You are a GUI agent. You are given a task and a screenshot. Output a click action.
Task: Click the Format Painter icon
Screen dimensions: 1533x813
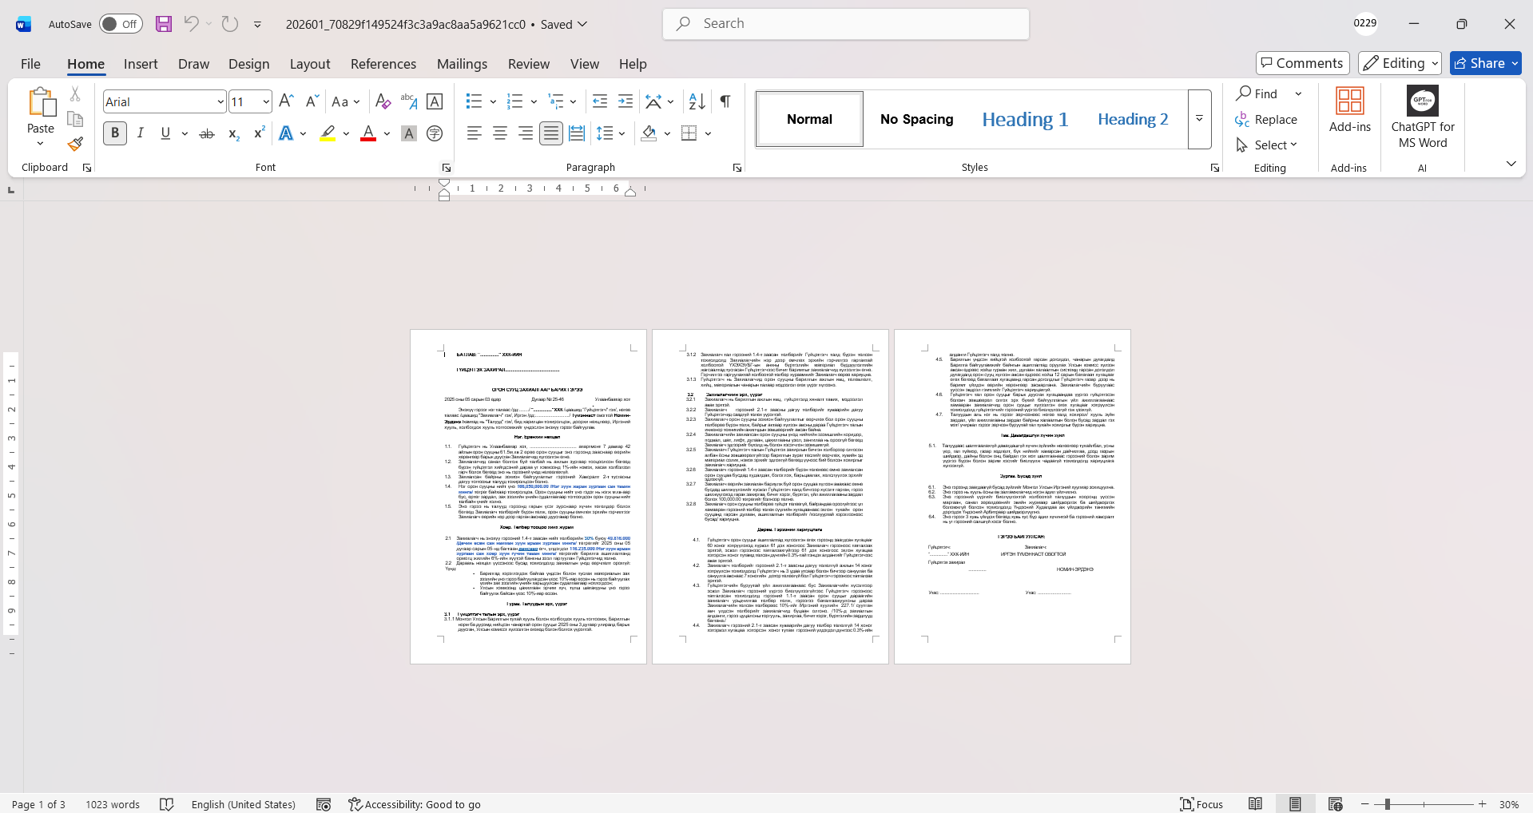[75, 145]
